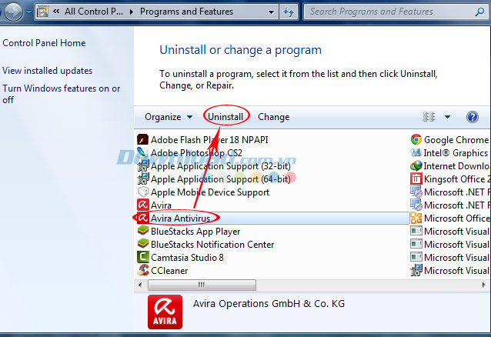Viewport: 491px width, 337px height.
Task: Click the BlueStacks Notification Center icon
Action: [x=143, y=244]
